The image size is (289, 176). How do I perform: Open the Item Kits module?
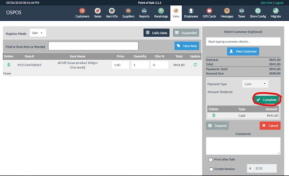point(112,13)
